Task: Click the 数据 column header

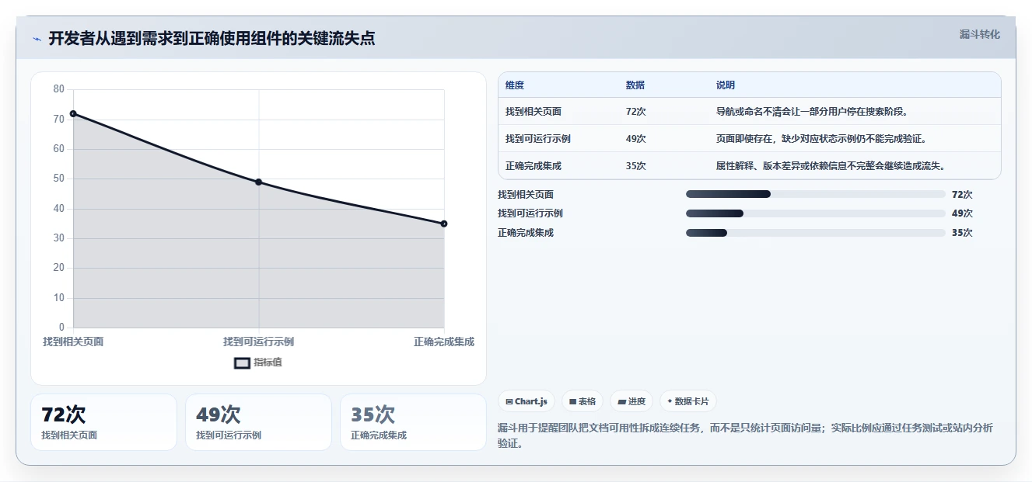Action: (x=635, y=85)
